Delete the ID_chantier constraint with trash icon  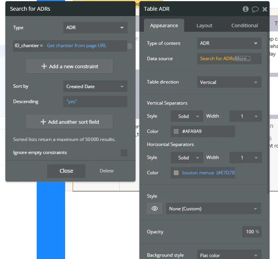pyautogui.click(x=130, y=46)
